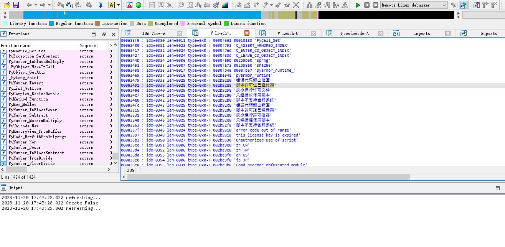505x247 pixels.
Task: Jump forward with the right arrow
Action: point(43,5)
